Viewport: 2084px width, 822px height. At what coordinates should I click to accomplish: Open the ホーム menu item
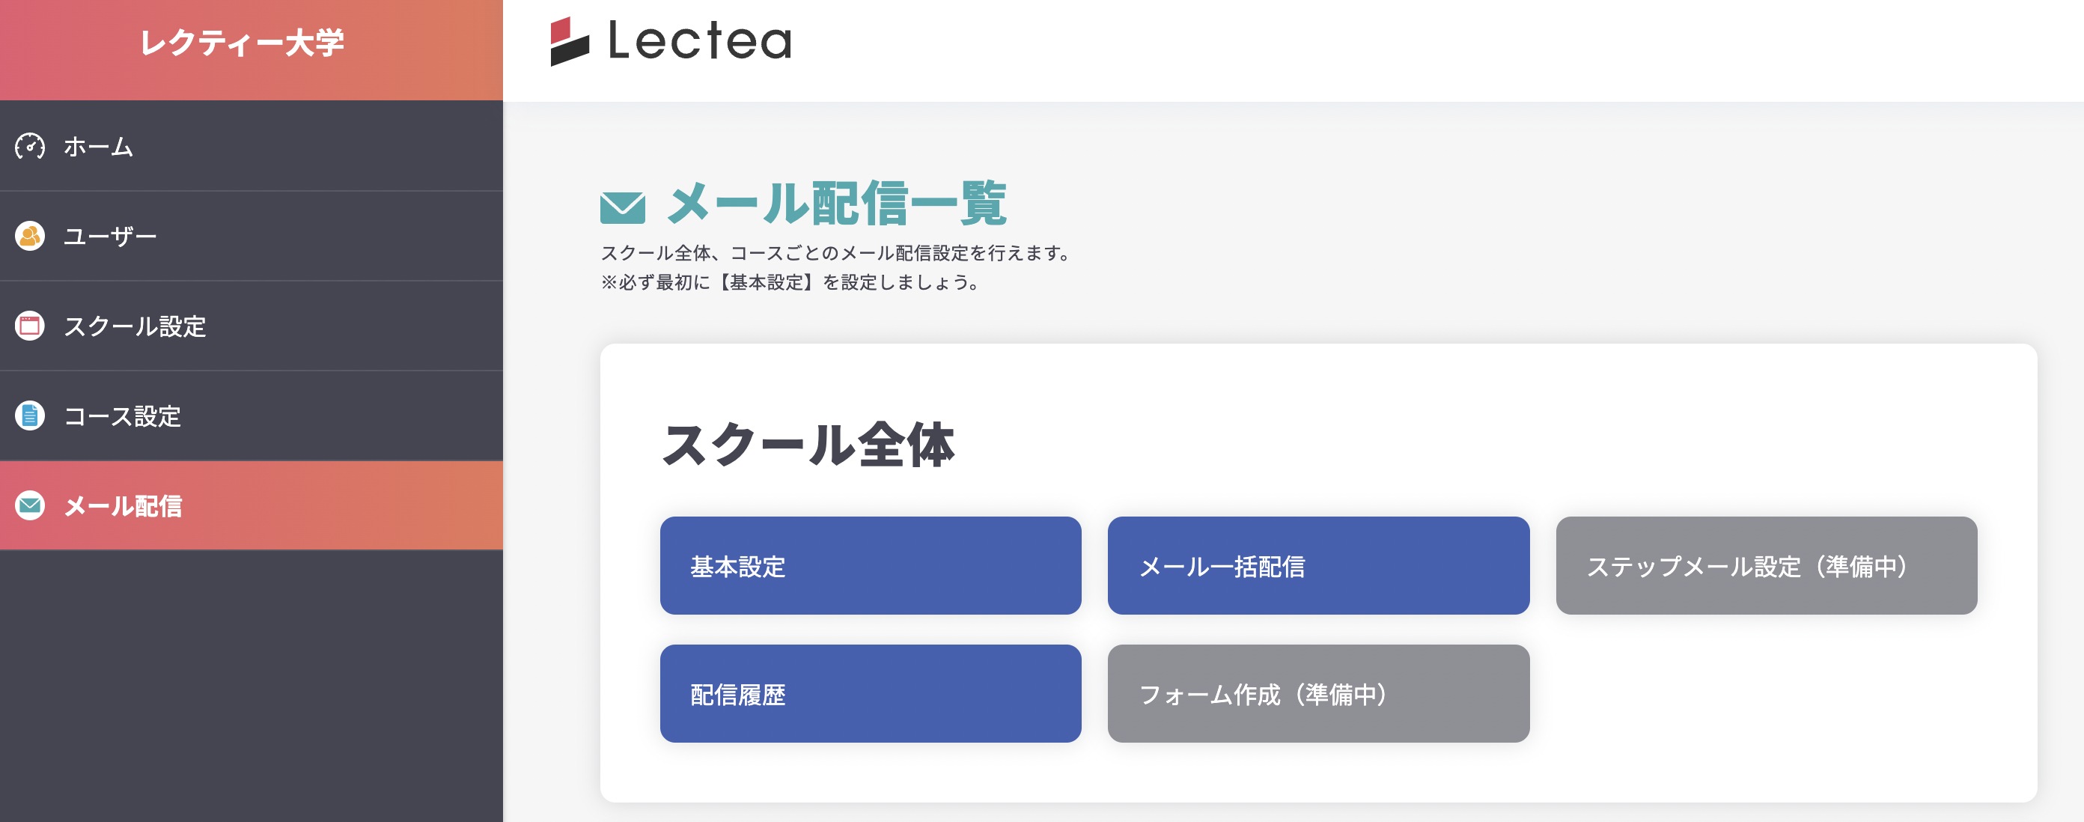(99, 147)
